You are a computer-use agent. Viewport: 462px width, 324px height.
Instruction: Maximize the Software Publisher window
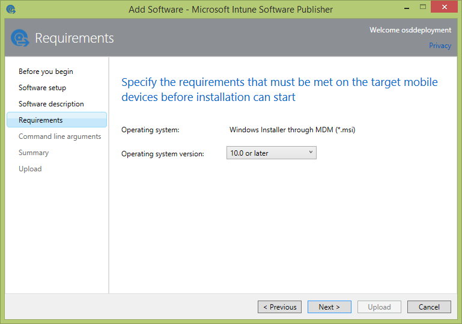[x=420, y=7]
